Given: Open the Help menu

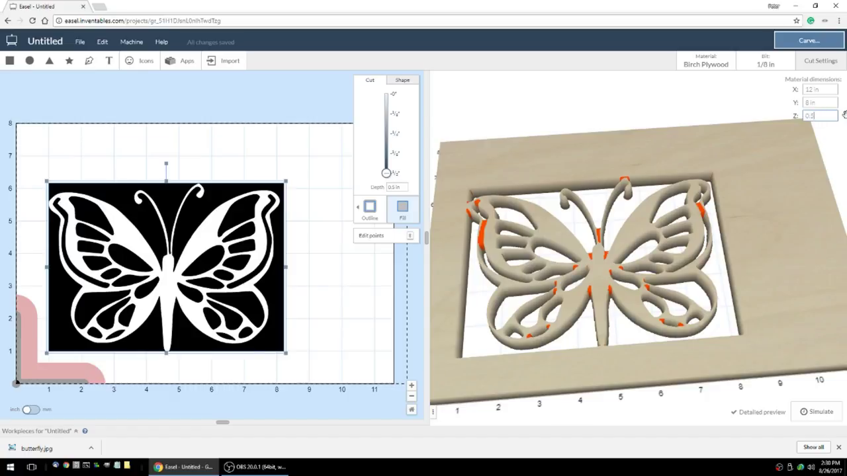Looking at the screenshot, I should 161,42.
